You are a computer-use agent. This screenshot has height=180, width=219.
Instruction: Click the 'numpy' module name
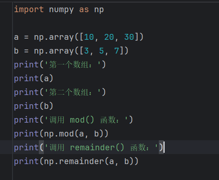pos(61,10)
